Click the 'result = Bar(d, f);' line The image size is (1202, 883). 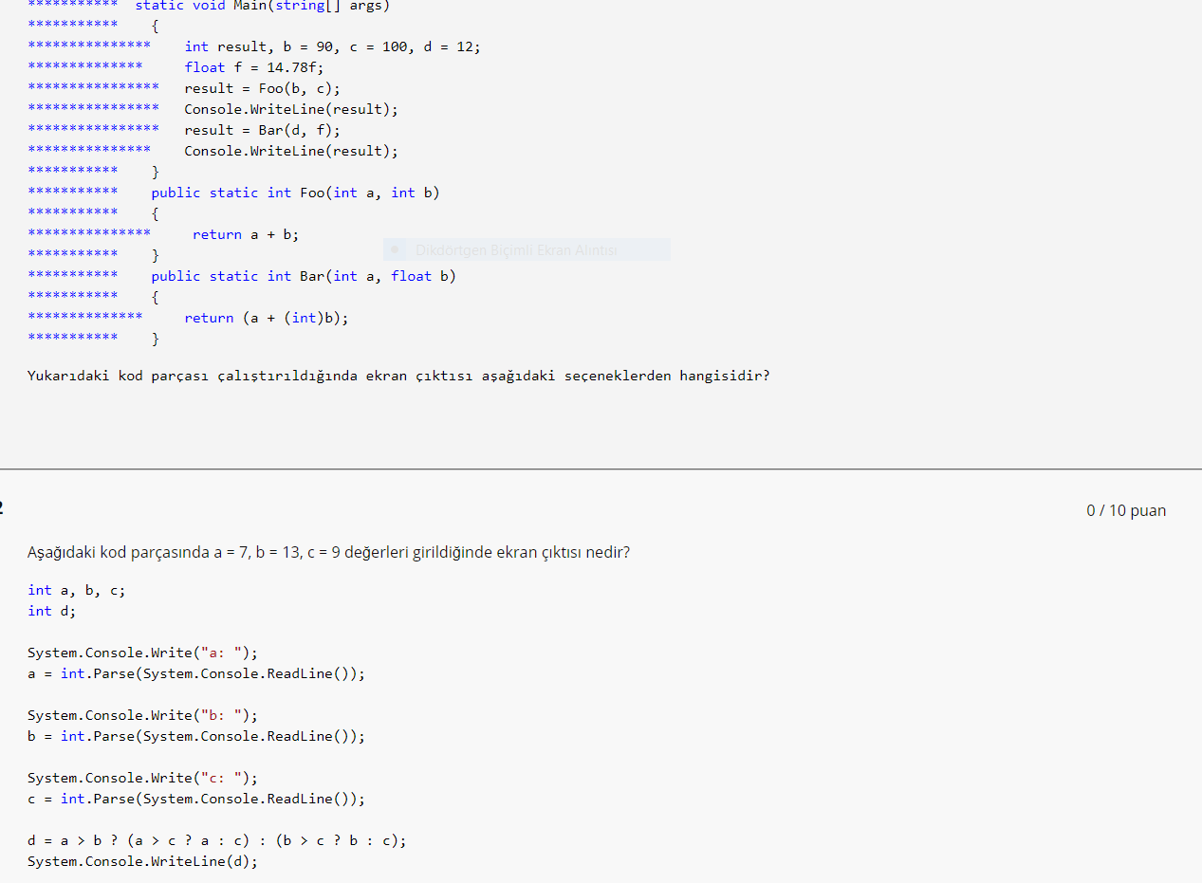(262, 130)
